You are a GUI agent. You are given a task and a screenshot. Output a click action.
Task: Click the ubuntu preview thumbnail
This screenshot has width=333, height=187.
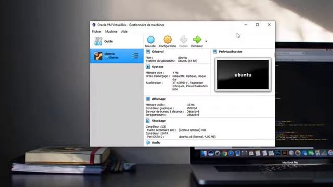[x=243, y=75]
